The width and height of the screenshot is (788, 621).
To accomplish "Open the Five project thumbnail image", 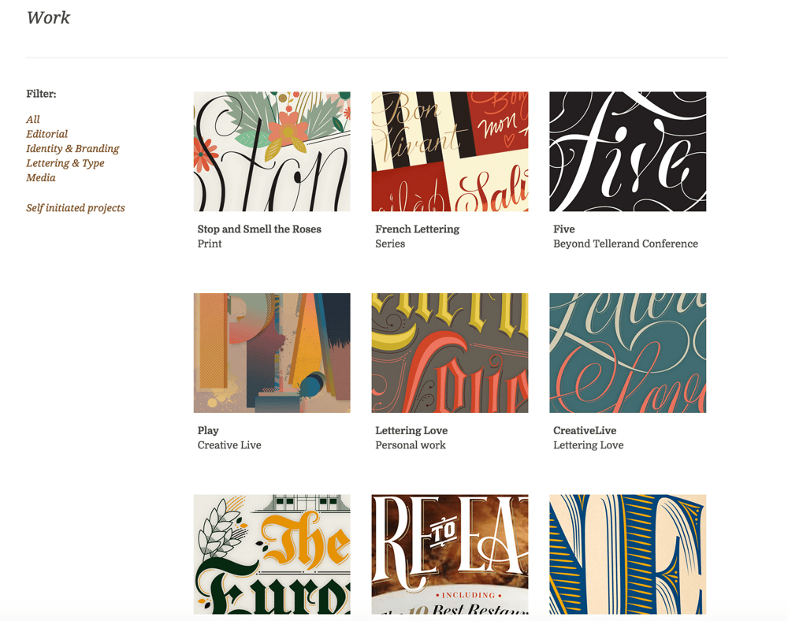I will click(x=628, y=151).
